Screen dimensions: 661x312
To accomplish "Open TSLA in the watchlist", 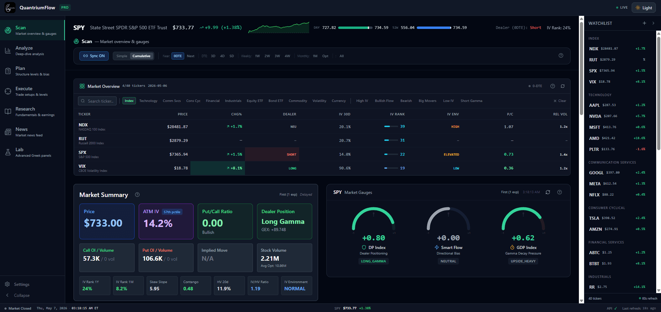I will (x=617, y=218).
